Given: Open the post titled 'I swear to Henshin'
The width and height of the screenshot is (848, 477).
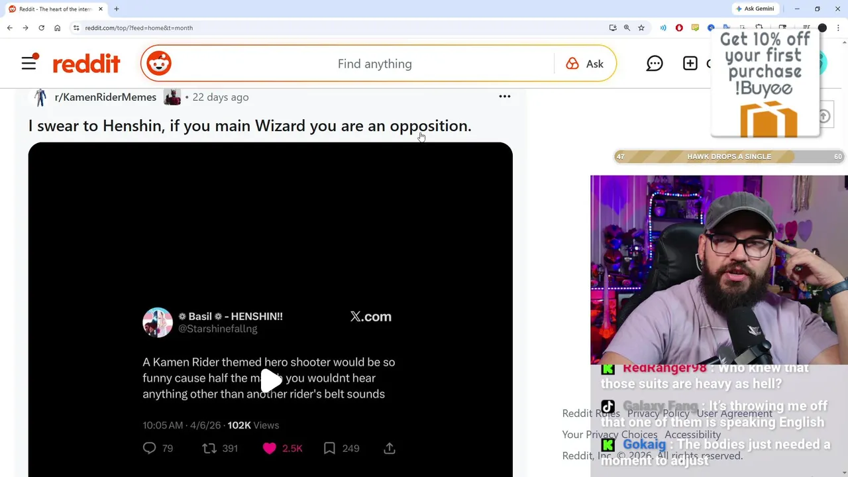Looking at the screenshot, I should click(250, 125).
